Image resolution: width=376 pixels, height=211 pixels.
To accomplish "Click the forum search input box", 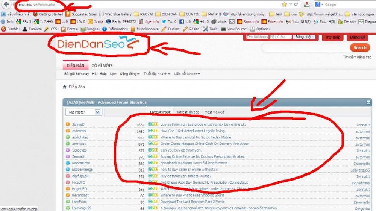I will pos(306,48).
